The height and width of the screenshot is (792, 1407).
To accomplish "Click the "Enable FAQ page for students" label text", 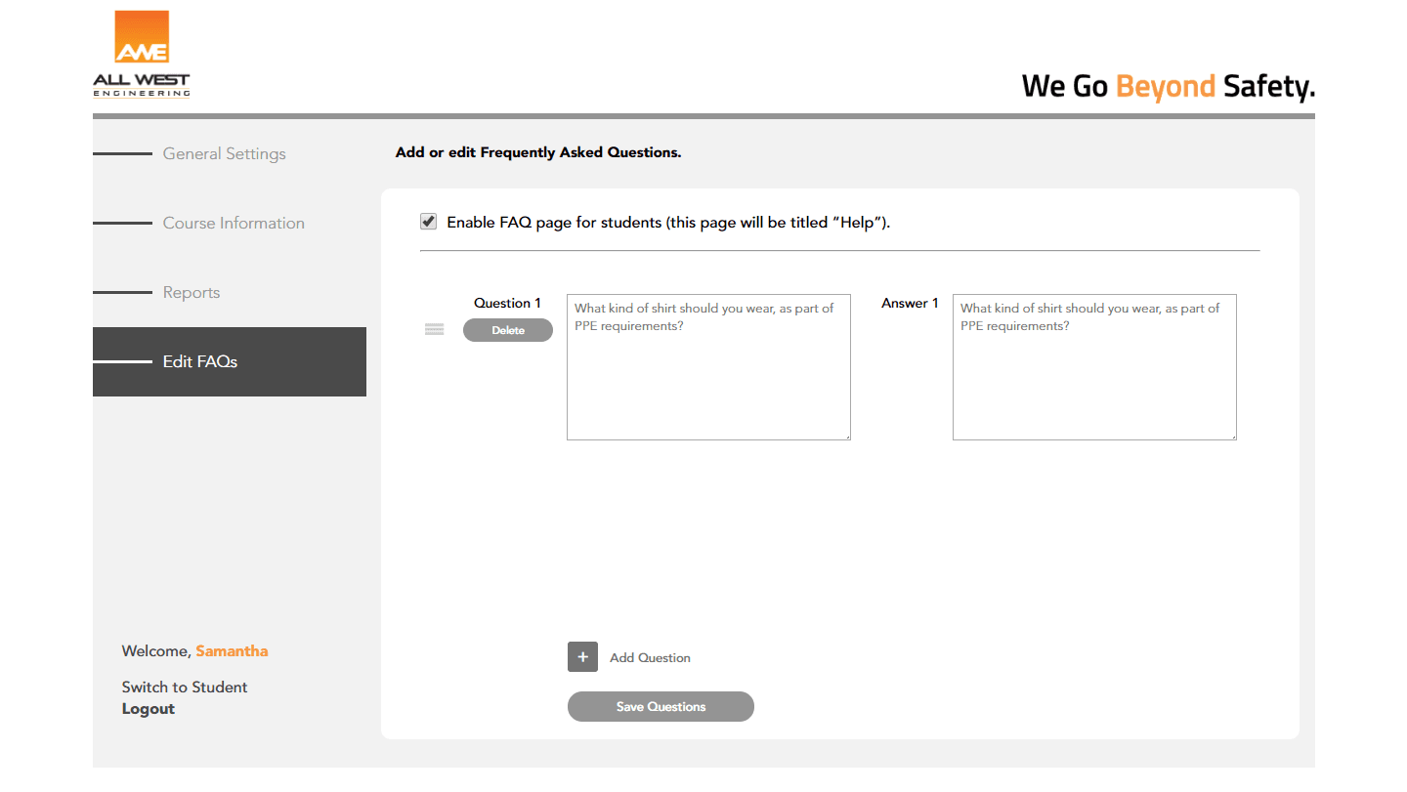I will tap(668, 223).
